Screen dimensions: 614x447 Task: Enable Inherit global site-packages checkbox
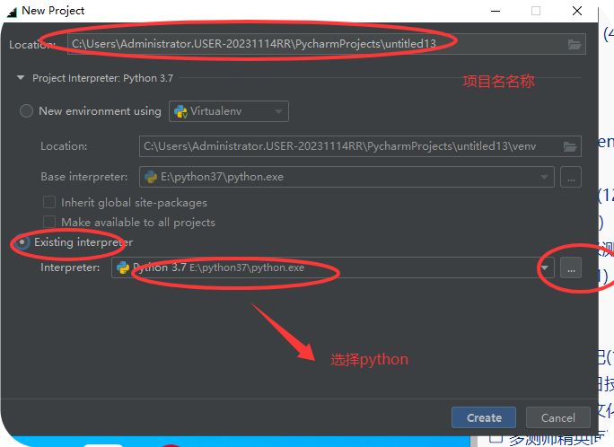pyautogui.click(x=49, y=202)
